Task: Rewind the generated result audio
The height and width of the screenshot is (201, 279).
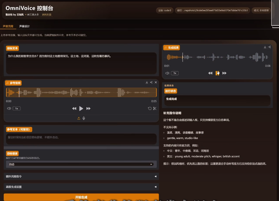Action: 210,73
